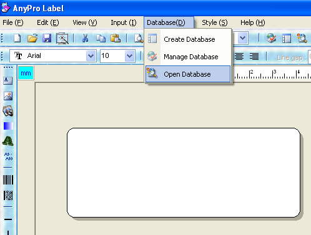Select Create Database from menu
Screen dimensions: 311x235
pyautogui.click(x=189, y=39)
